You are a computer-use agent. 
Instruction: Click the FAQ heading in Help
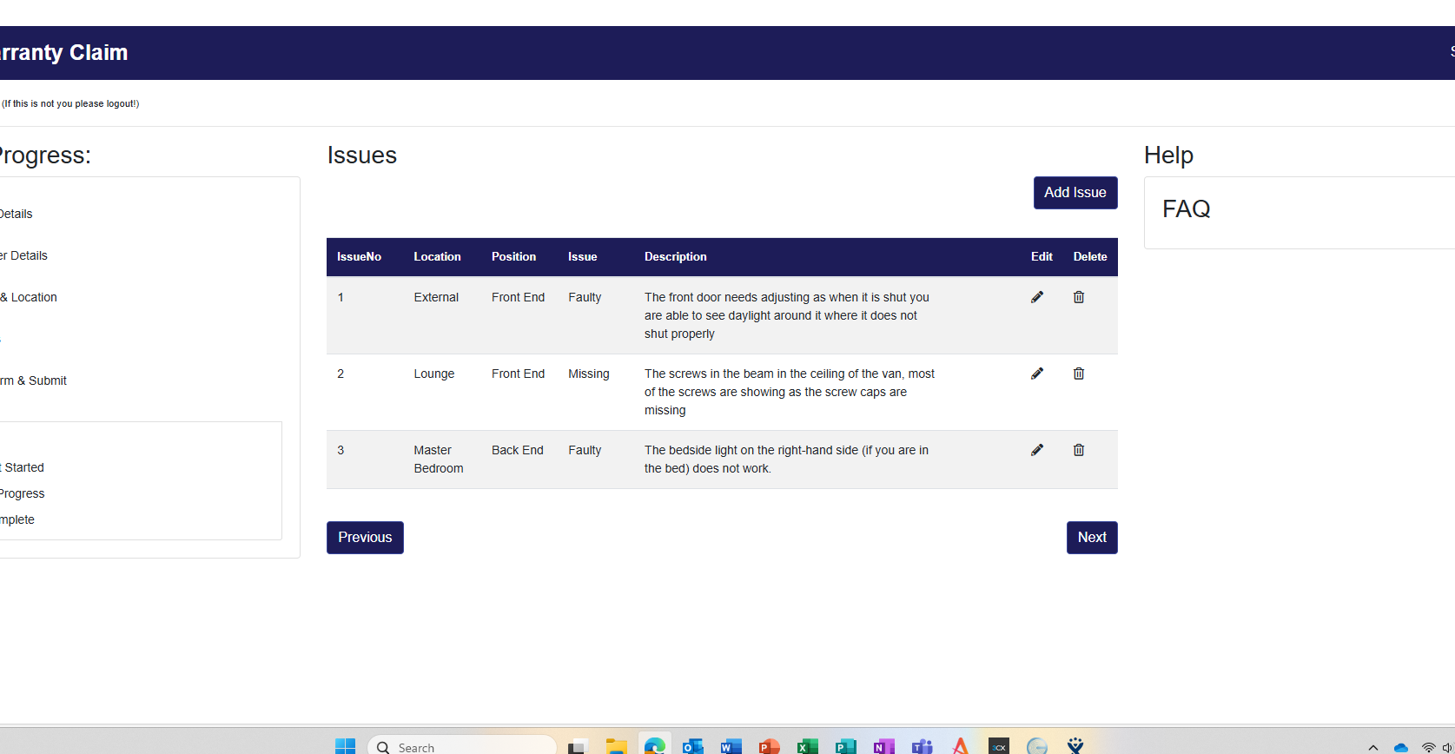point(1187,209)
